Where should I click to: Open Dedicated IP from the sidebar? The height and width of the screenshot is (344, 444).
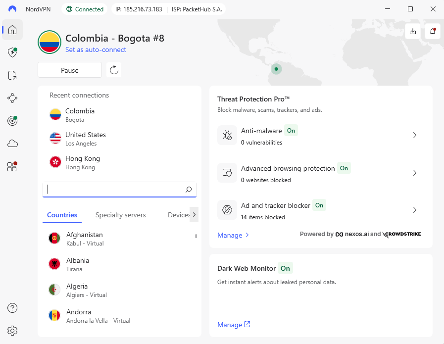coord(12,121)
